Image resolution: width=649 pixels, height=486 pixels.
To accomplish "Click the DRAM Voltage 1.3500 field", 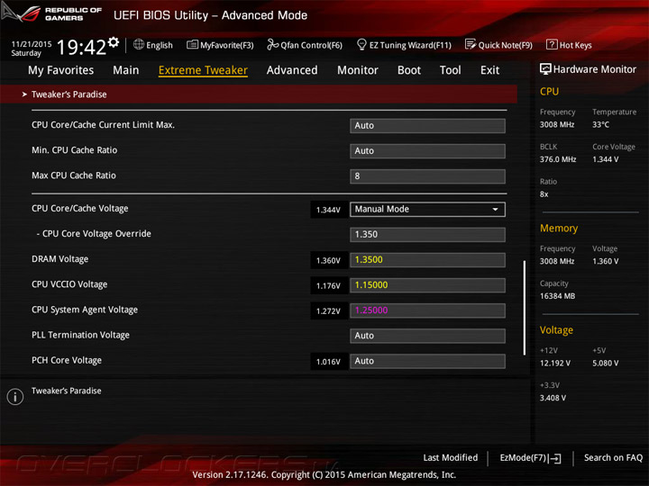I will pos(427,260).
